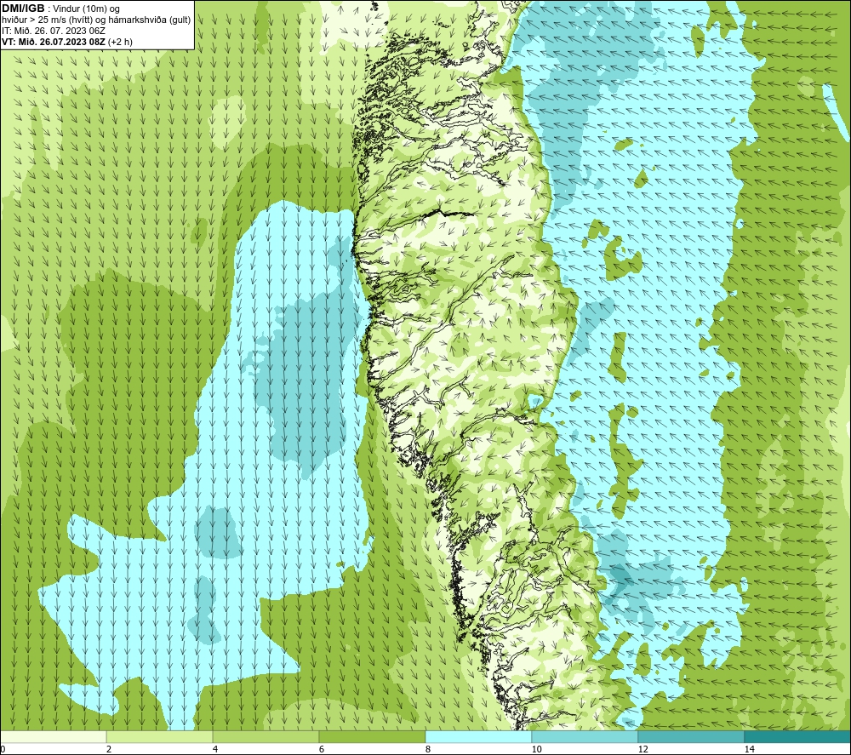Click the 8–10 m/s light cyan band
The image size is (851, 755).
click(x=478, y=736)
